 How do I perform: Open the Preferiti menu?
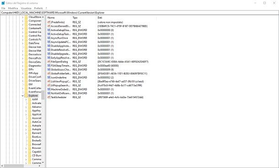pyautogui.click(x=38, y=8)
